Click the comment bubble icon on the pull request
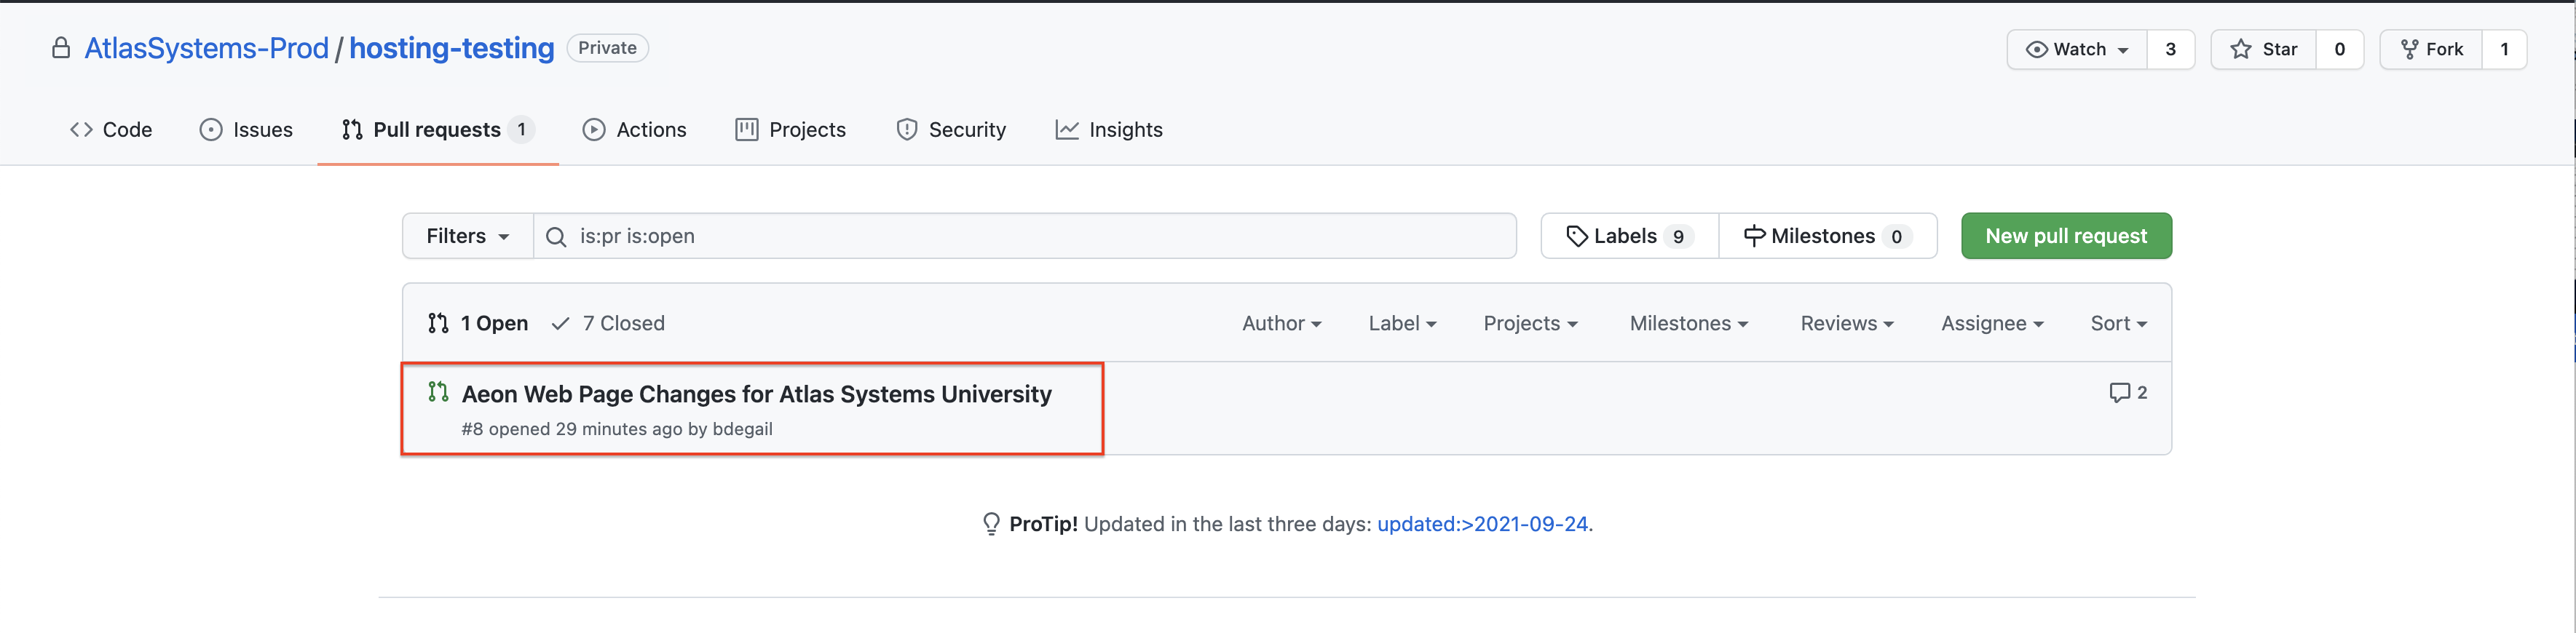Screen dimensions: 2576x633 [2118, 392]
